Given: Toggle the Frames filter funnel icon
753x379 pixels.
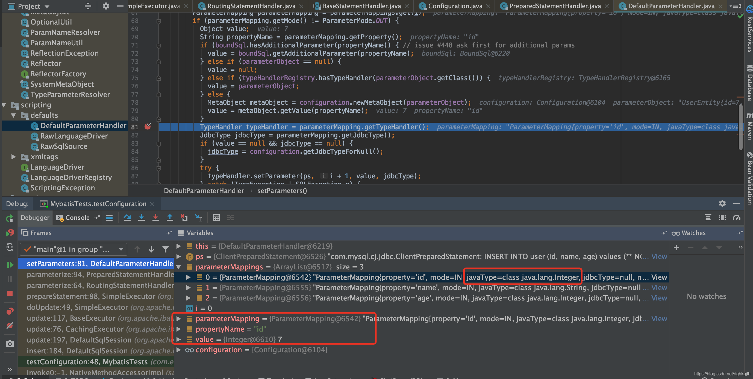Looking at the screenshot, I should click(166, 249).
